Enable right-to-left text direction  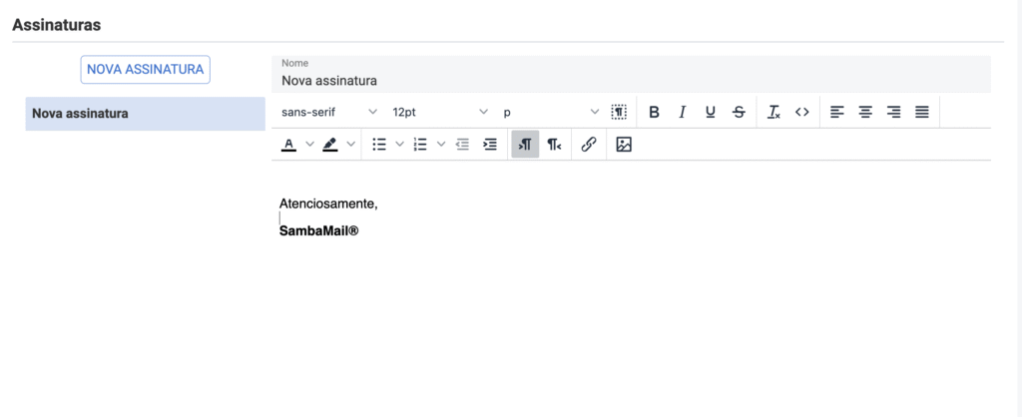click(x=554, y=145)
